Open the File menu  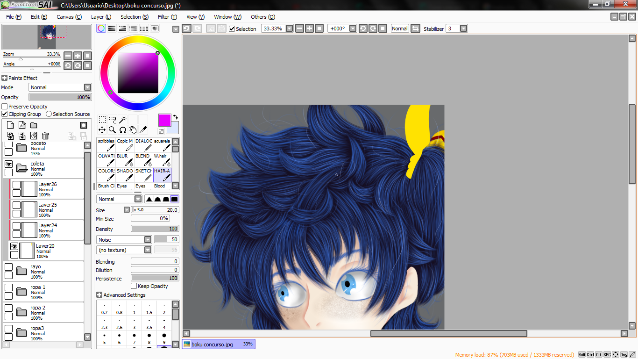tap(14, 17)
